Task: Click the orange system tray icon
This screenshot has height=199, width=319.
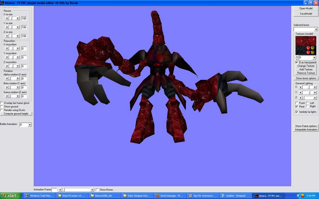Action: point(303,196)
